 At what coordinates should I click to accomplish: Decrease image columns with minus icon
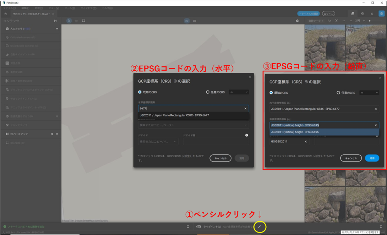(351, 21)
